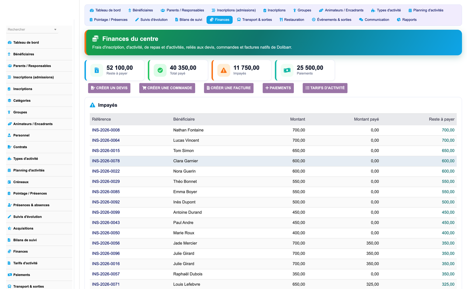Click remaining amount 325,00 for Louis Lefebvre

[448, 284]
